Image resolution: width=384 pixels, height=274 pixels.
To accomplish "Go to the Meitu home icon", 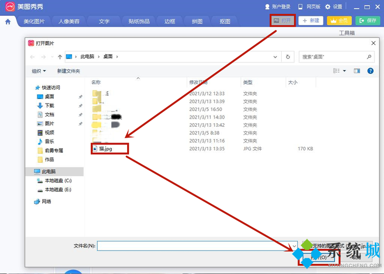I will [x=8, y=22].
